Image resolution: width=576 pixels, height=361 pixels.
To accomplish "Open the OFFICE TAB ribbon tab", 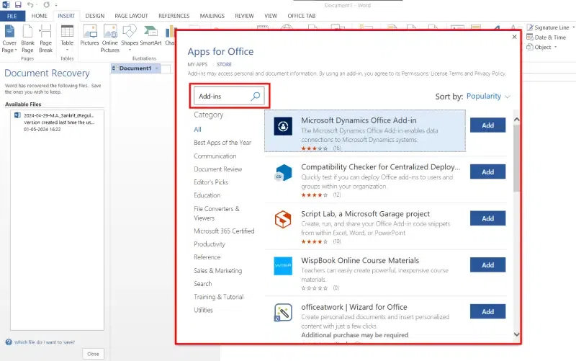I will (301, 16).
